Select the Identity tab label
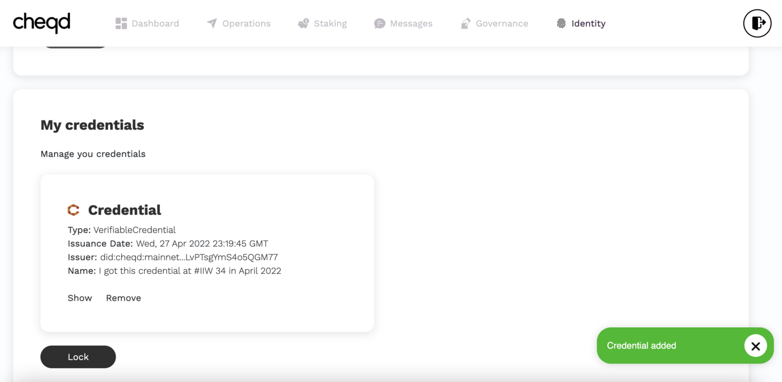 point(588,23)
